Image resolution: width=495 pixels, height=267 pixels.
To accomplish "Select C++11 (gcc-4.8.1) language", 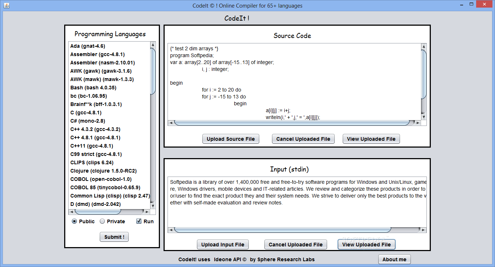I will [109, 146].
